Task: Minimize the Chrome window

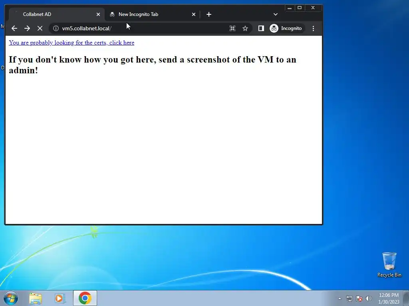Action: point(290,8)
